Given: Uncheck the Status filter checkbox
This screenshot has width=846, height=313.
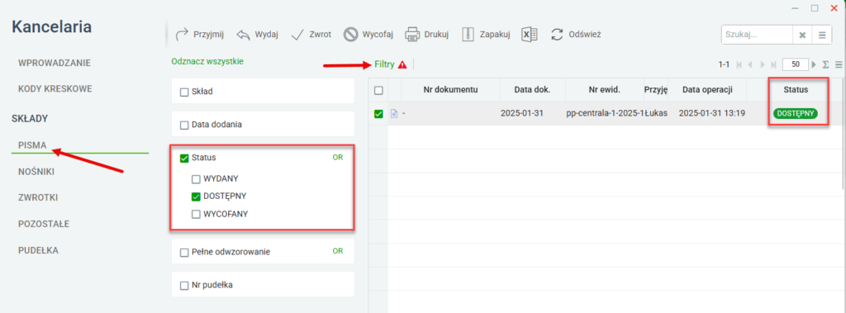Looking at the screenshot, I should [x=184, y=158].
